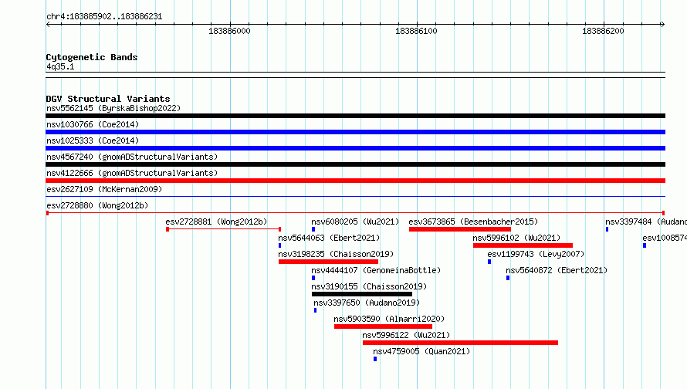The height and width of the screenshot is (389, 687).
Task: Select the black nsv5562145 variant bar
Action: click(355, 116)
